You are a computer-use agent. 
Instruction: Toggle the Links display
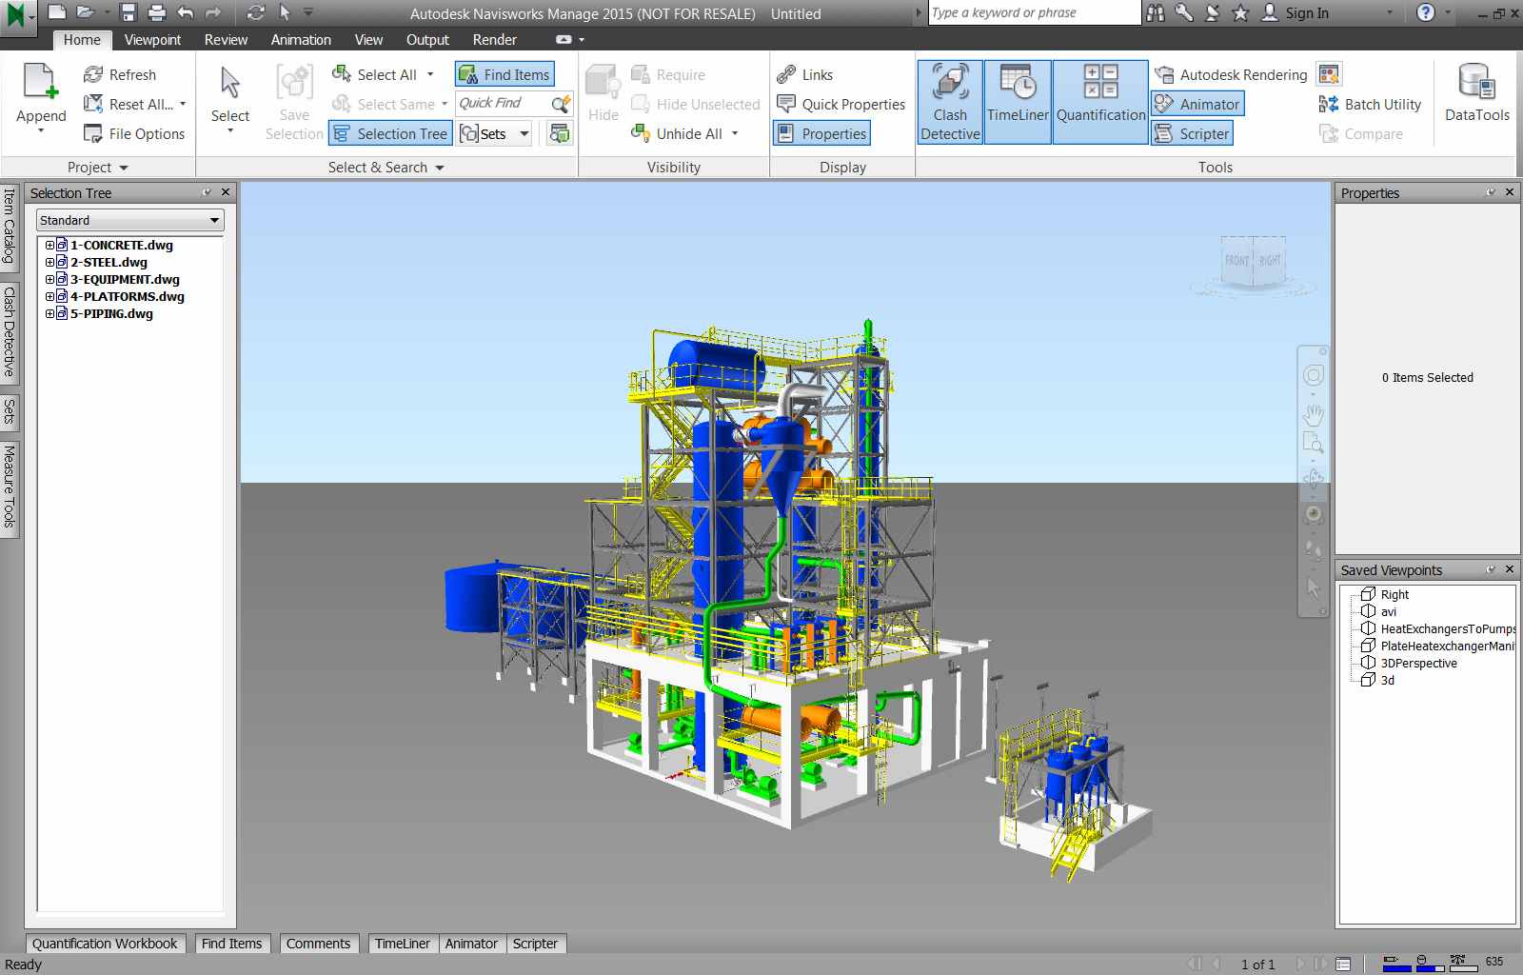[804, 74]
